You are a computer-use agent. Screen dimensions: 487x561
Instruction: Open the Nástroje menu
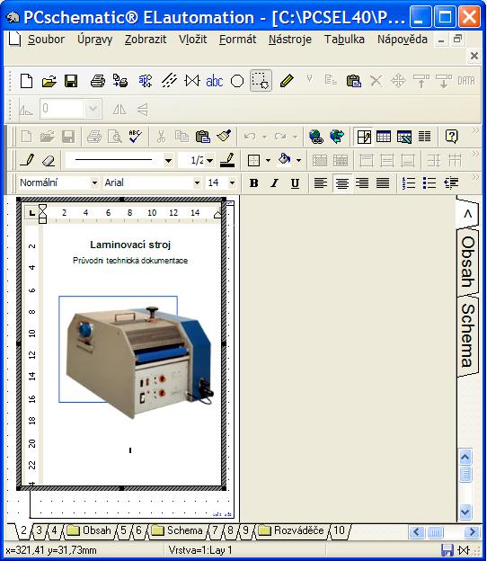pos(290,40)
